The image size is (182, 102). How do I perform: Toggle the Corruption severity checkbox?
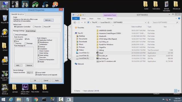pyautogui.click(x=15, y=39)
